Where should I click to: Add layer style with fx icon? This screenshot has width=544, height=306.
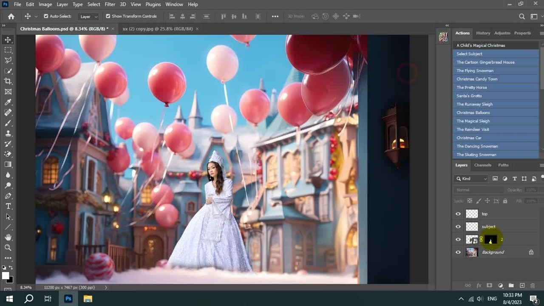tap(479, 286)
